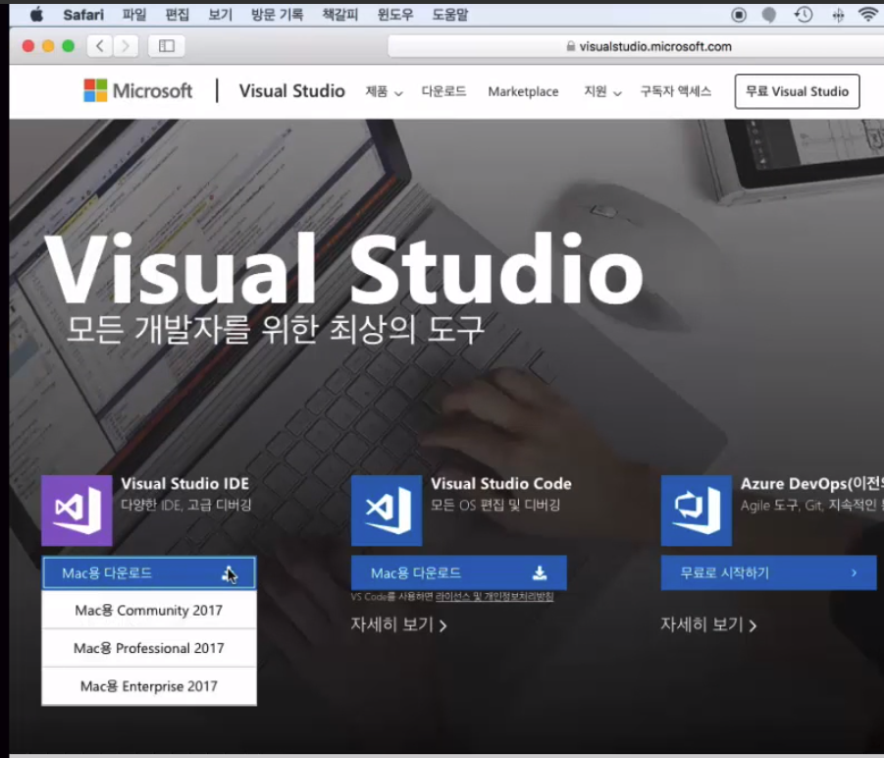Click Visual Studio brand link in header

[291, 90]
